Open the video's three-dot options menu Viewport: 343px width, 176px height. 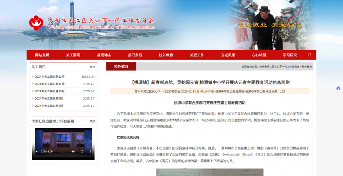[x=90, y=151]
